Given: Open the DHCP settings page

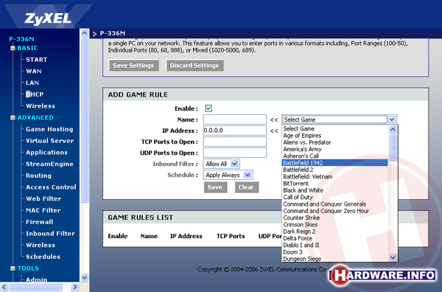Looking at the screenshot, I should click(35, 94).
